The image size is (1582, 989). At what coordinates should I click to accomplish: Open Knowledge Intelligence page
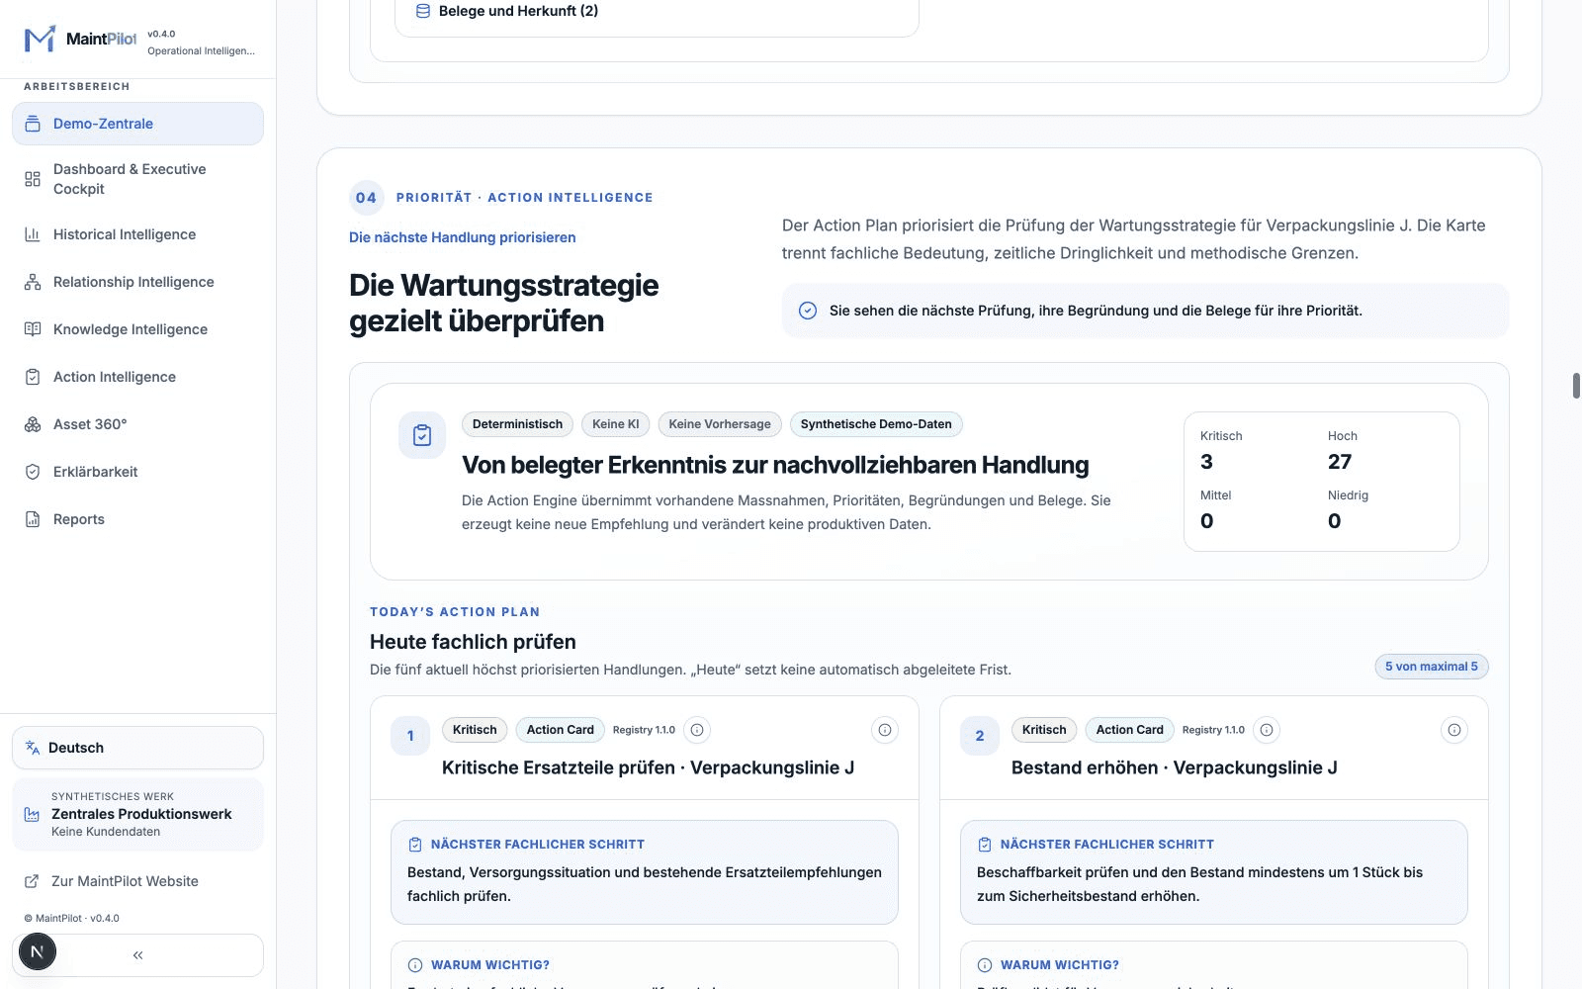(x=137, y=329)
